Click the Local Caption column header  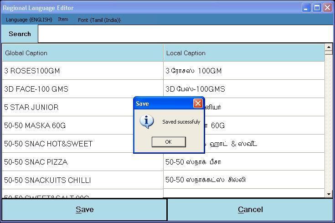pyautogui.click(x=244, y=53)
